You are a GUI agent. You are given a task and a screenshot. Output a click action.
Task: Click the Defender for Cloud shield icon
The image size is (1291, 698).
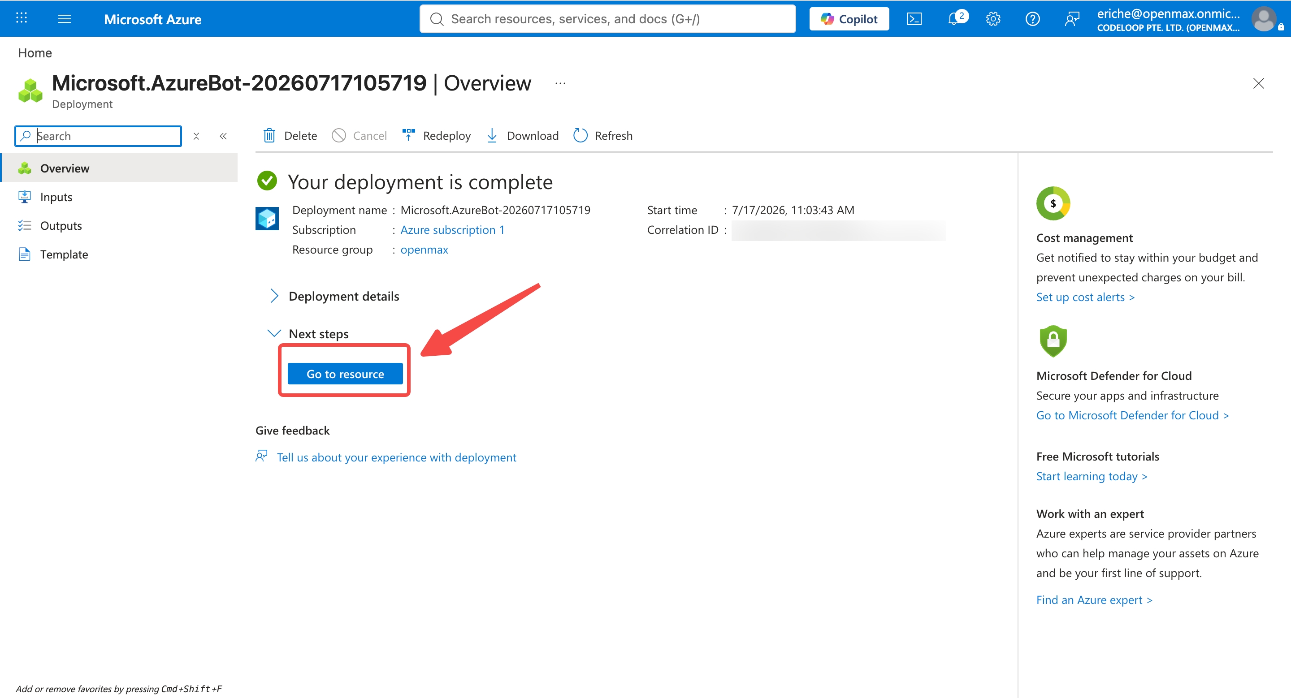coord(1053,341)
